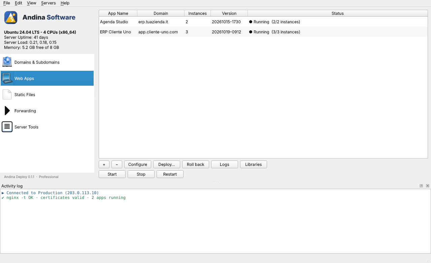Click the nginx -t OK log line
The image size is (431, 263).
pyautogui.click(x=64, y=198)
